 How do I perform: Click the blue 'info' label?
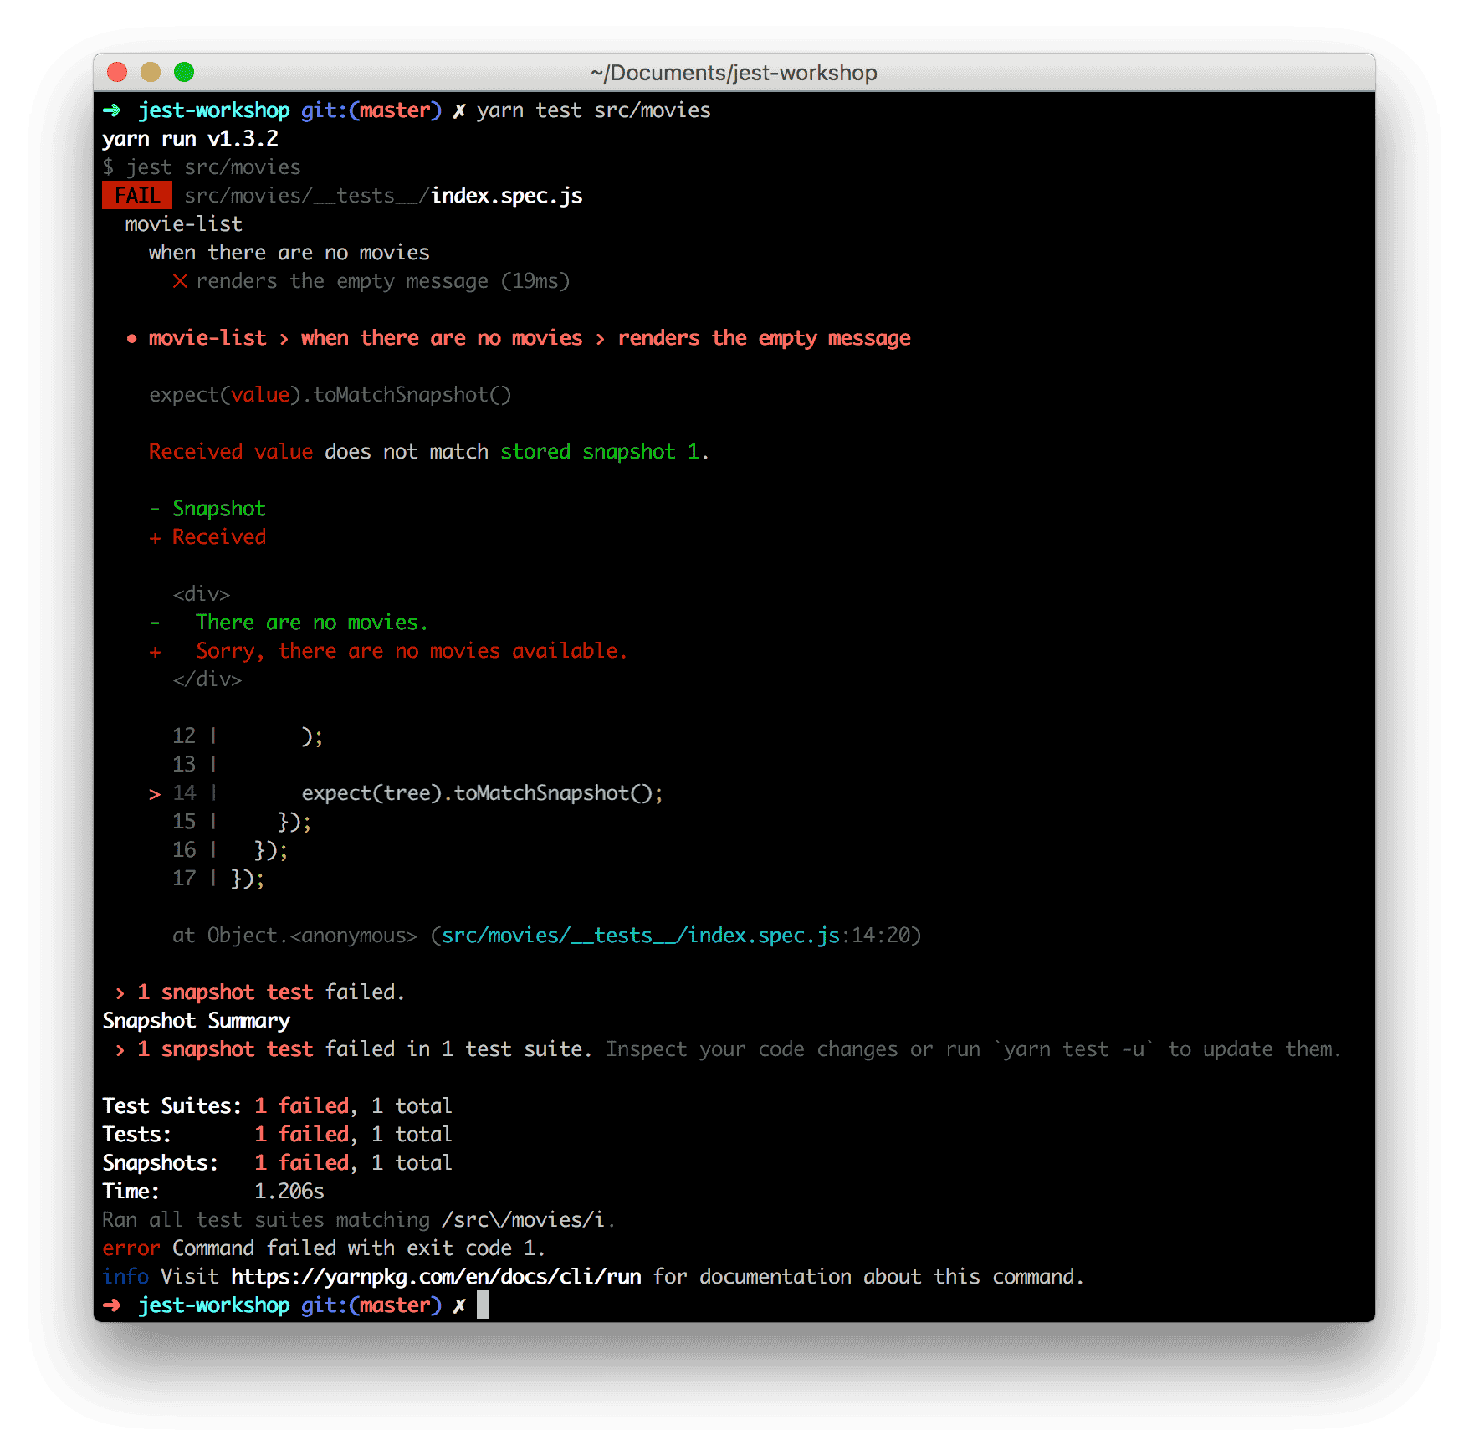tap(125, 1277)
